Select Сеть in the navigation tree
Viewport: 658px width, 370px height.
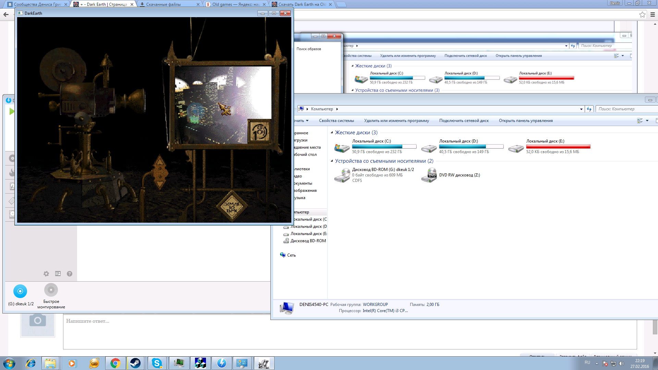pyautogui.click(x=288, y=255)
